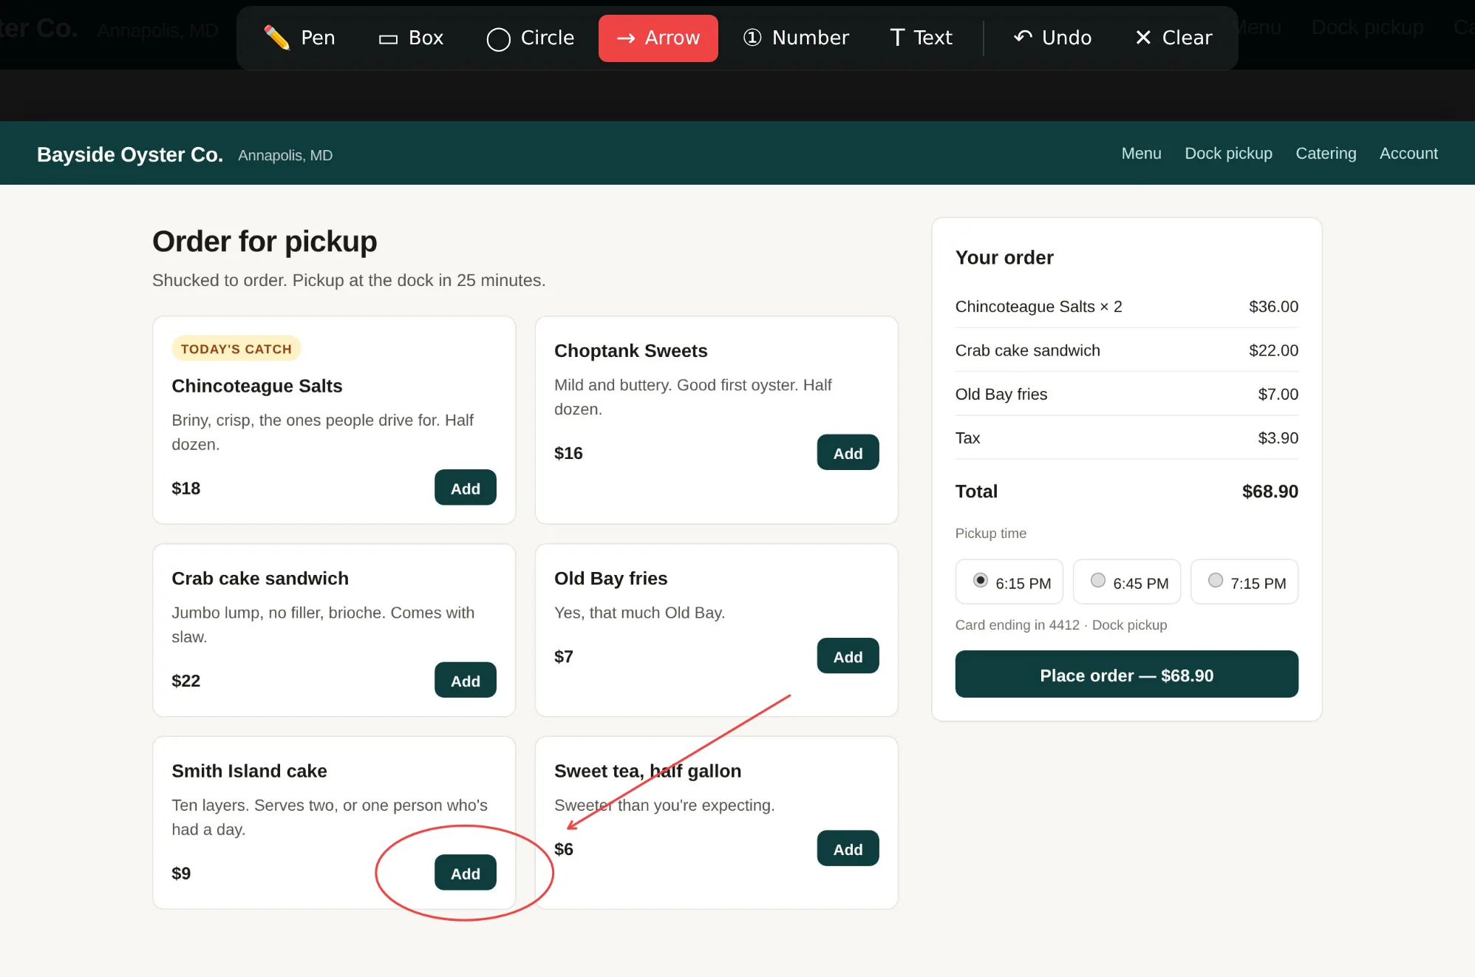
Task: Clear all annotations
Action: tap(1173, 38)
